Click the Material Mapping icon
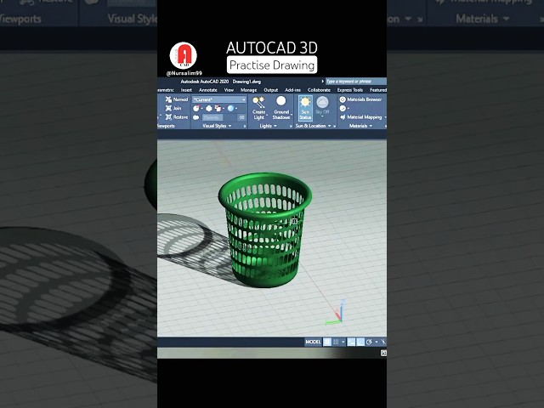Screen dimensions: 544x408 pos(343,117)
